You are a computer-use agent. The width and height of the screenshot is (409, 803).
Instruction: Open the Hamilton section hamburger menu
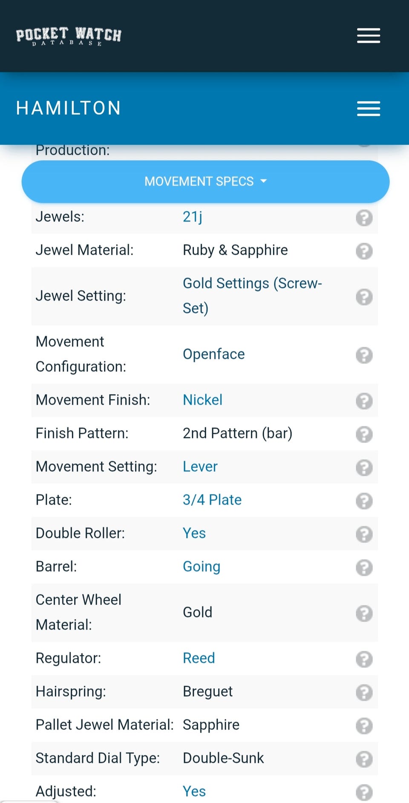[369, 109]
